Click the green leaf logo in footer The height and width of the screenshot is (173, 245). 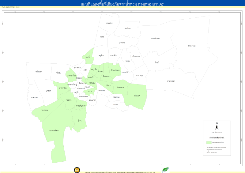(165, 170)
